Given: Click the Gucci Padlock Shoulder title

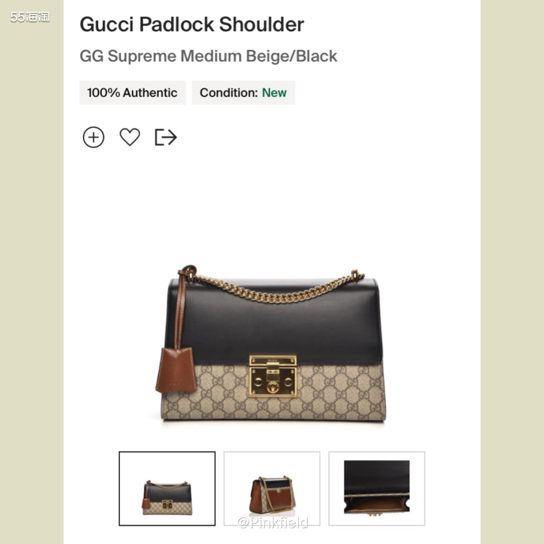Looking at the screenshot, I should [192, 24].
